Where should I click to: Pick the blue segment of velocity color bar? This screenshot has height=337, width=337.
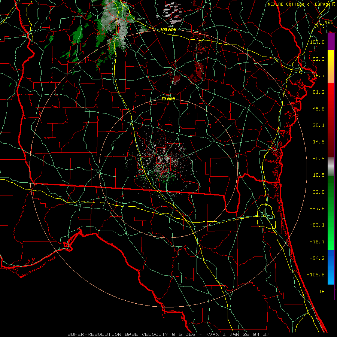pyautogui.click(x=331, y=267)
